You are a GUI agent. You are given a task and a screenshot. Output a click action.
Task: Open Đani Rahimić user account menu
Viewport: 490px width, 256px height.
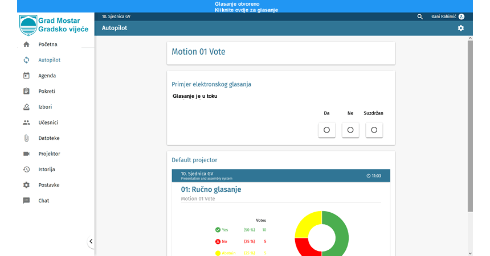point(448,17)
